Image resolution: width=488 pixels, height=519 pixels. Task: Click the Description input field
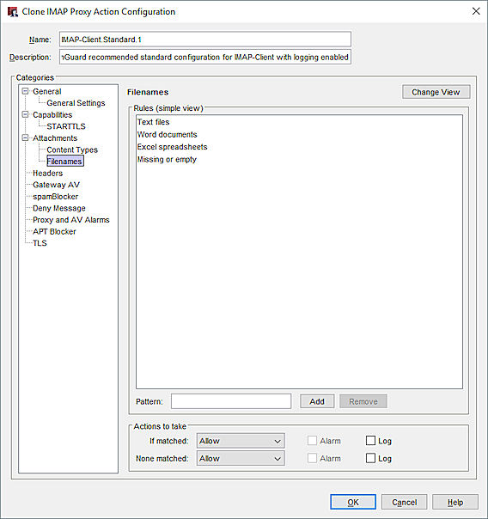pos(205,57)
